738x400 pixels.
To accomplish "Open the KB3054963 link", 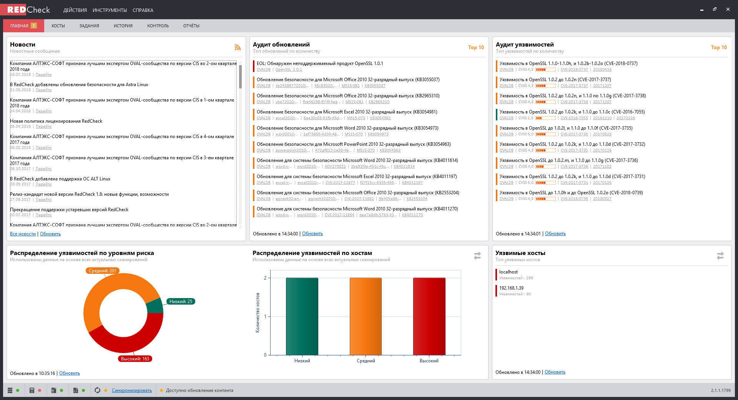I will 390,150.
